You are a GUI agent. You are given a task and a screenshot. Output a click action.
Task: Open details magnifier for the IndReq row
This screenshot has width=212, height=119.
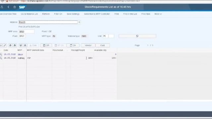coord(1,58)
